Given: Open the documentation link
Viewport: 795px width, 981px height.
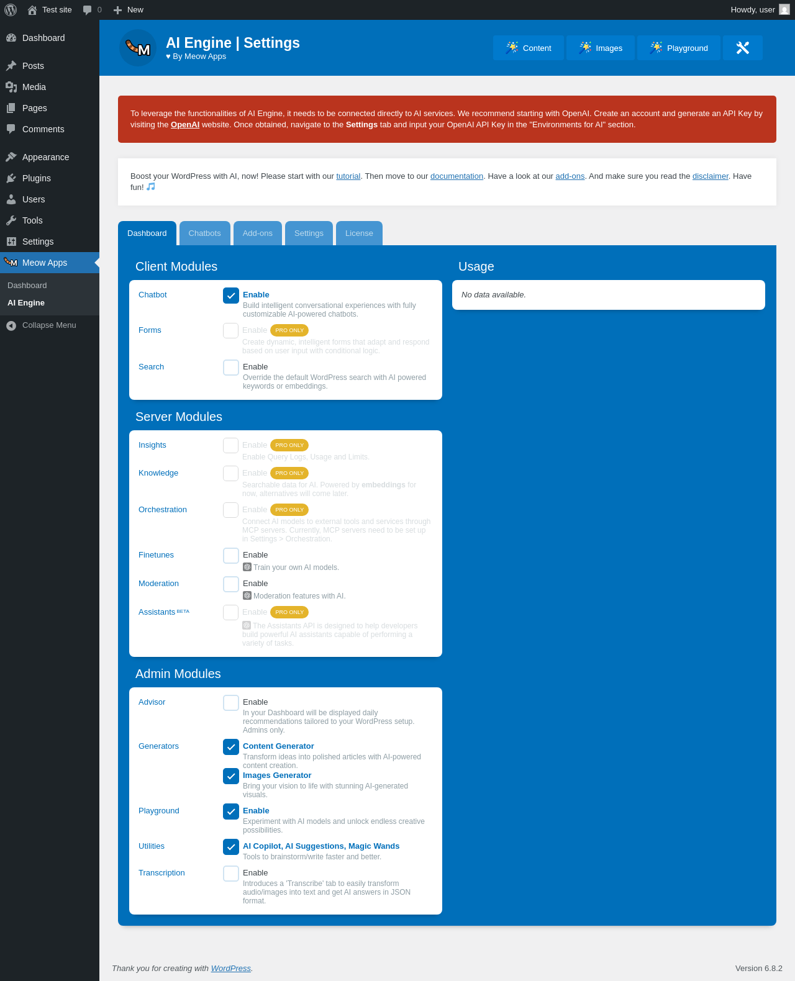Looking at the screenshot, I should coord(457,176).
